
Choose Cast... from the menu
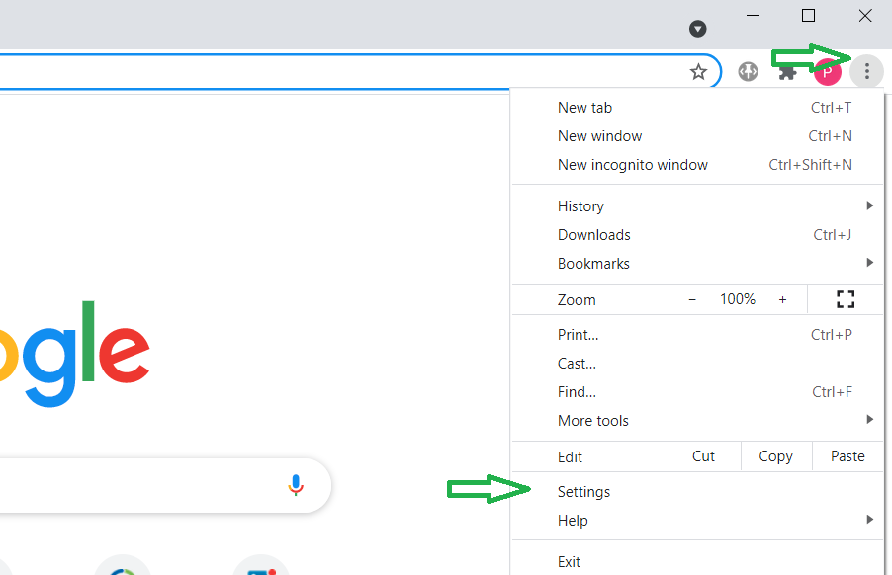[697, 363]
